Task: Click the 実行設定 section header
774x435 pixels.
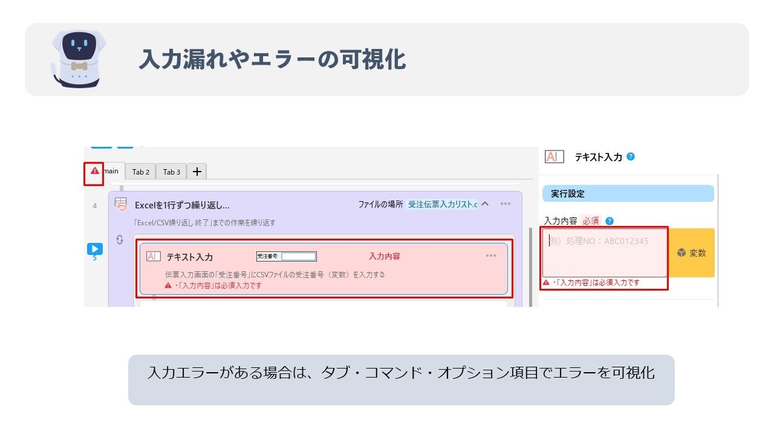Action: coord(628,194)
